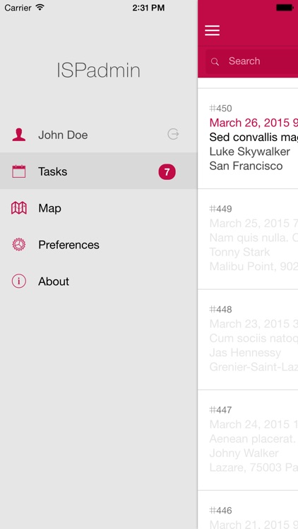Open task #449 Tonny Stark
This screenshot has height=529, width=298.
coord(248,239)
